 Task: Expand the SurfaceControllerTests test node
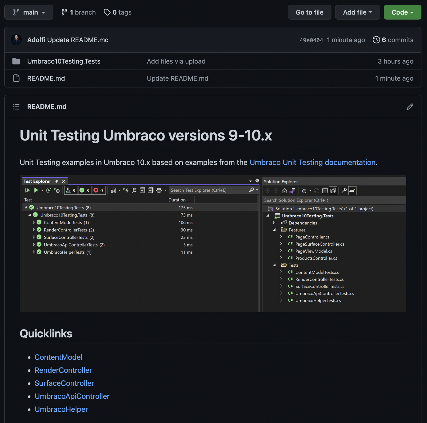34,237
